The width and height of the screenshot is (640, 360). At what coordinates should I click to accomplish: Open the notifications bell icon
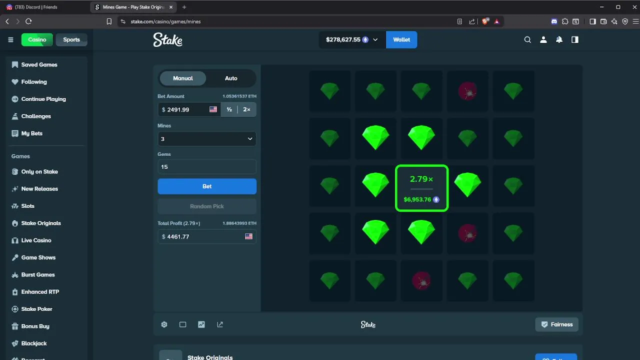(559, 40)
